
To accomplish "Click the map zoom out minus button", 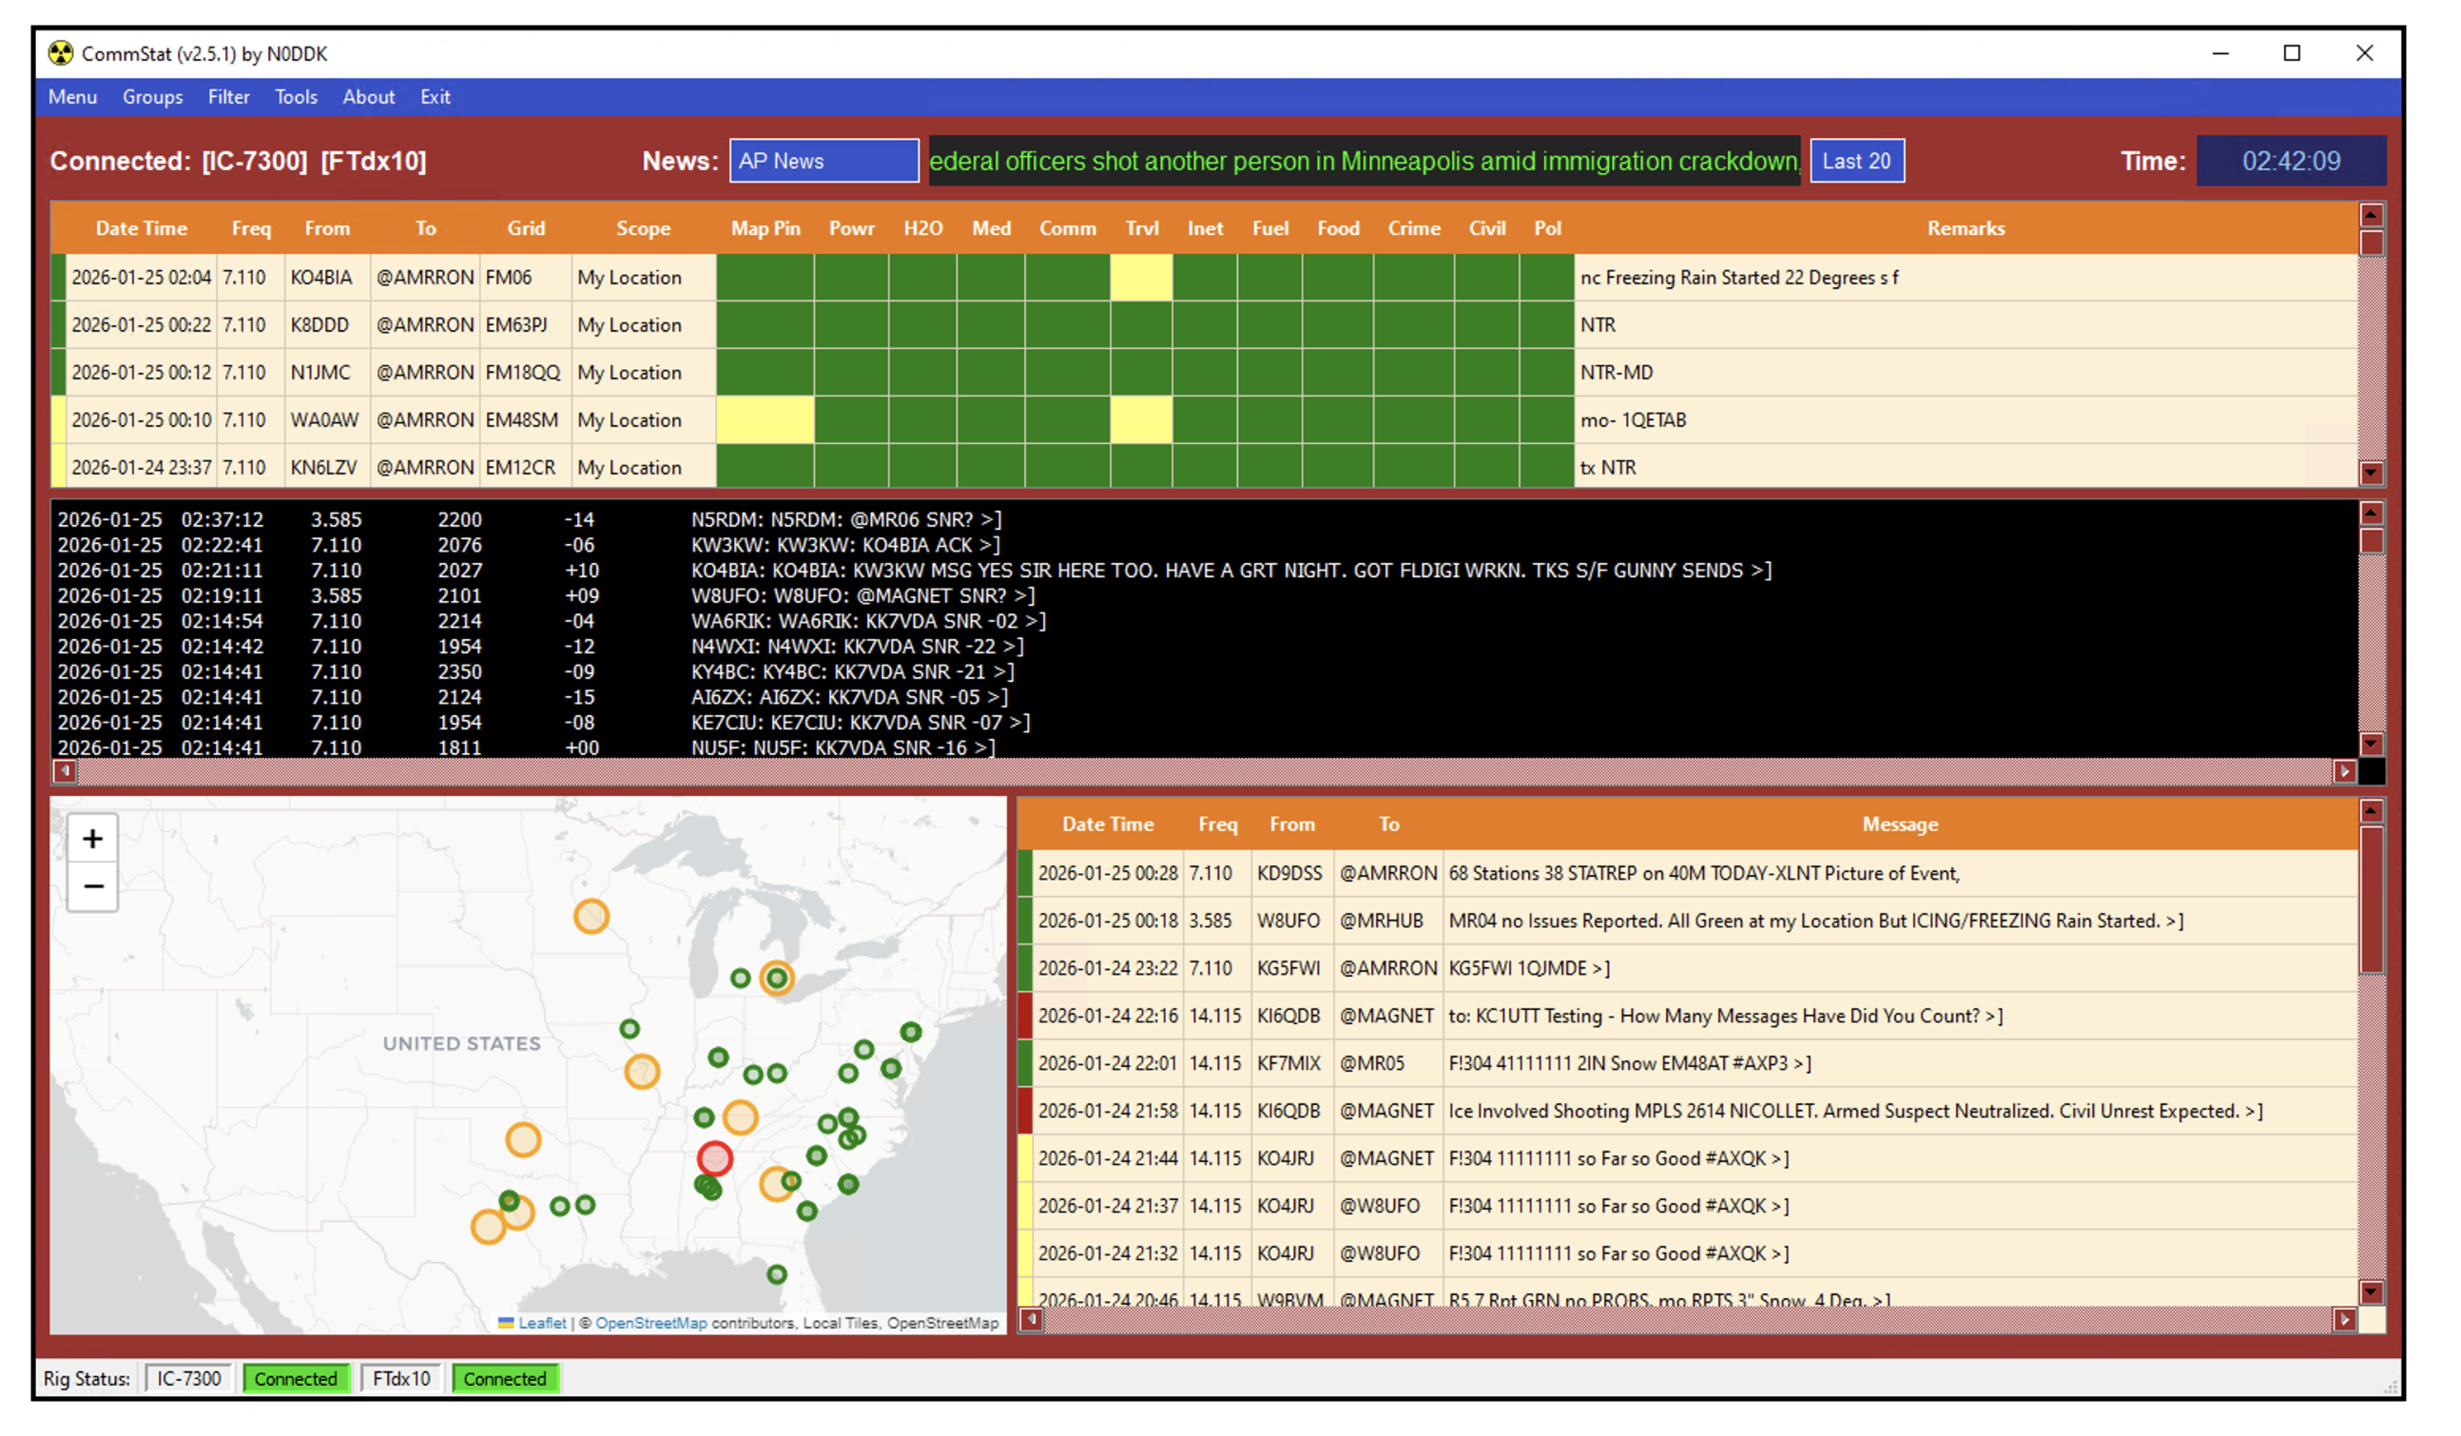I will [x=93, y=886].
